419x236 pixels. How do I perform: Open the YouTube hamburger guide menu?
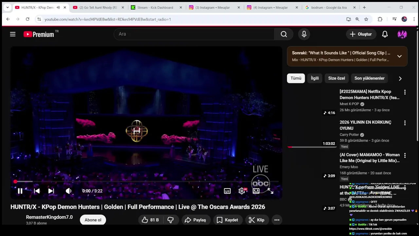click(x=13, y=34)
